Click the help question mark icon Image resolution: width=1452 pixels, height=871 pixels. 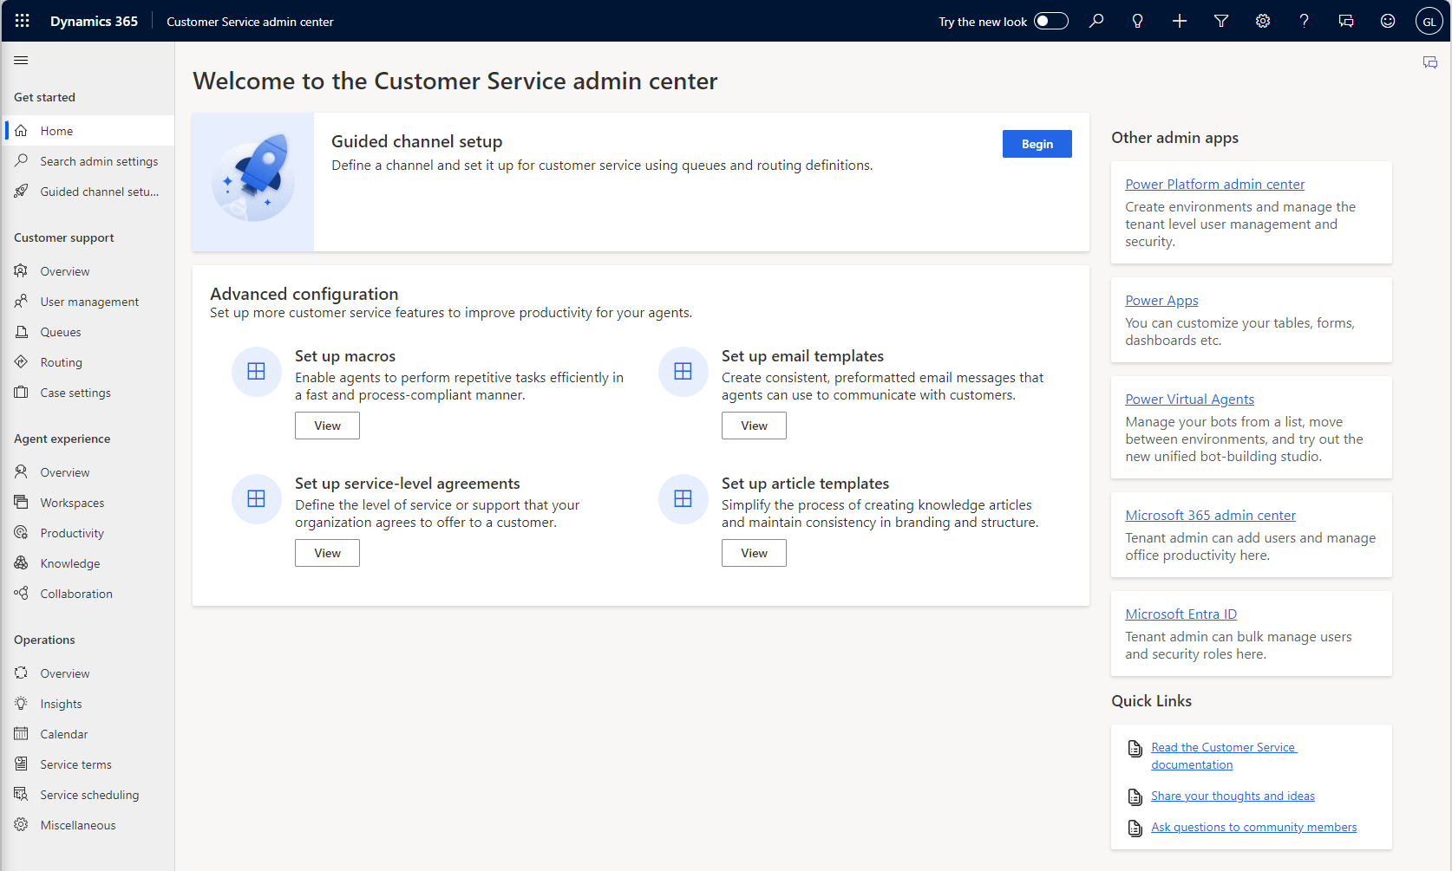click(x=1305, y=21)
